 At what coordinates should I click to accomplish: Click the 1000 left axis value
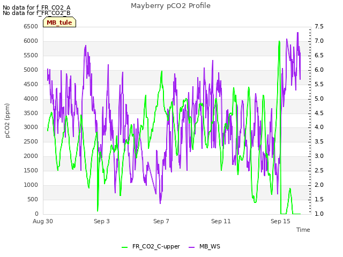[x=31, y=185]
